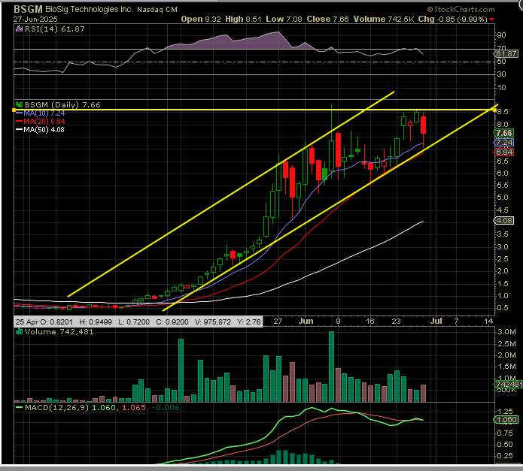Image resolution: width=523 pixels, height=471 pixels.
Task: Click the C: 0.9200 readout value
Action: pos(172,322)
